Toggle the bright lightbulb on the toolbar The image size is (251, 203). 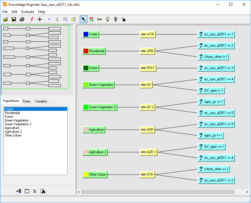click(107, 19)
